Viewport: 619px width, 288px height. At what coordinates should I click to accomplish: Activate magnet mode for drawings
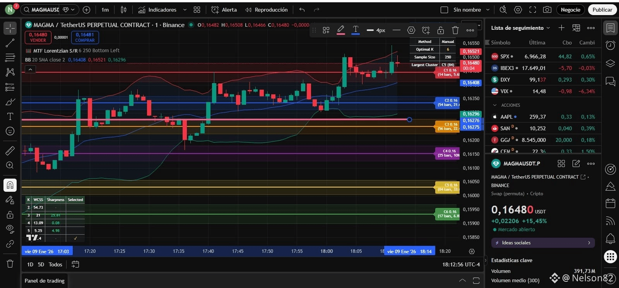[10, 185]
